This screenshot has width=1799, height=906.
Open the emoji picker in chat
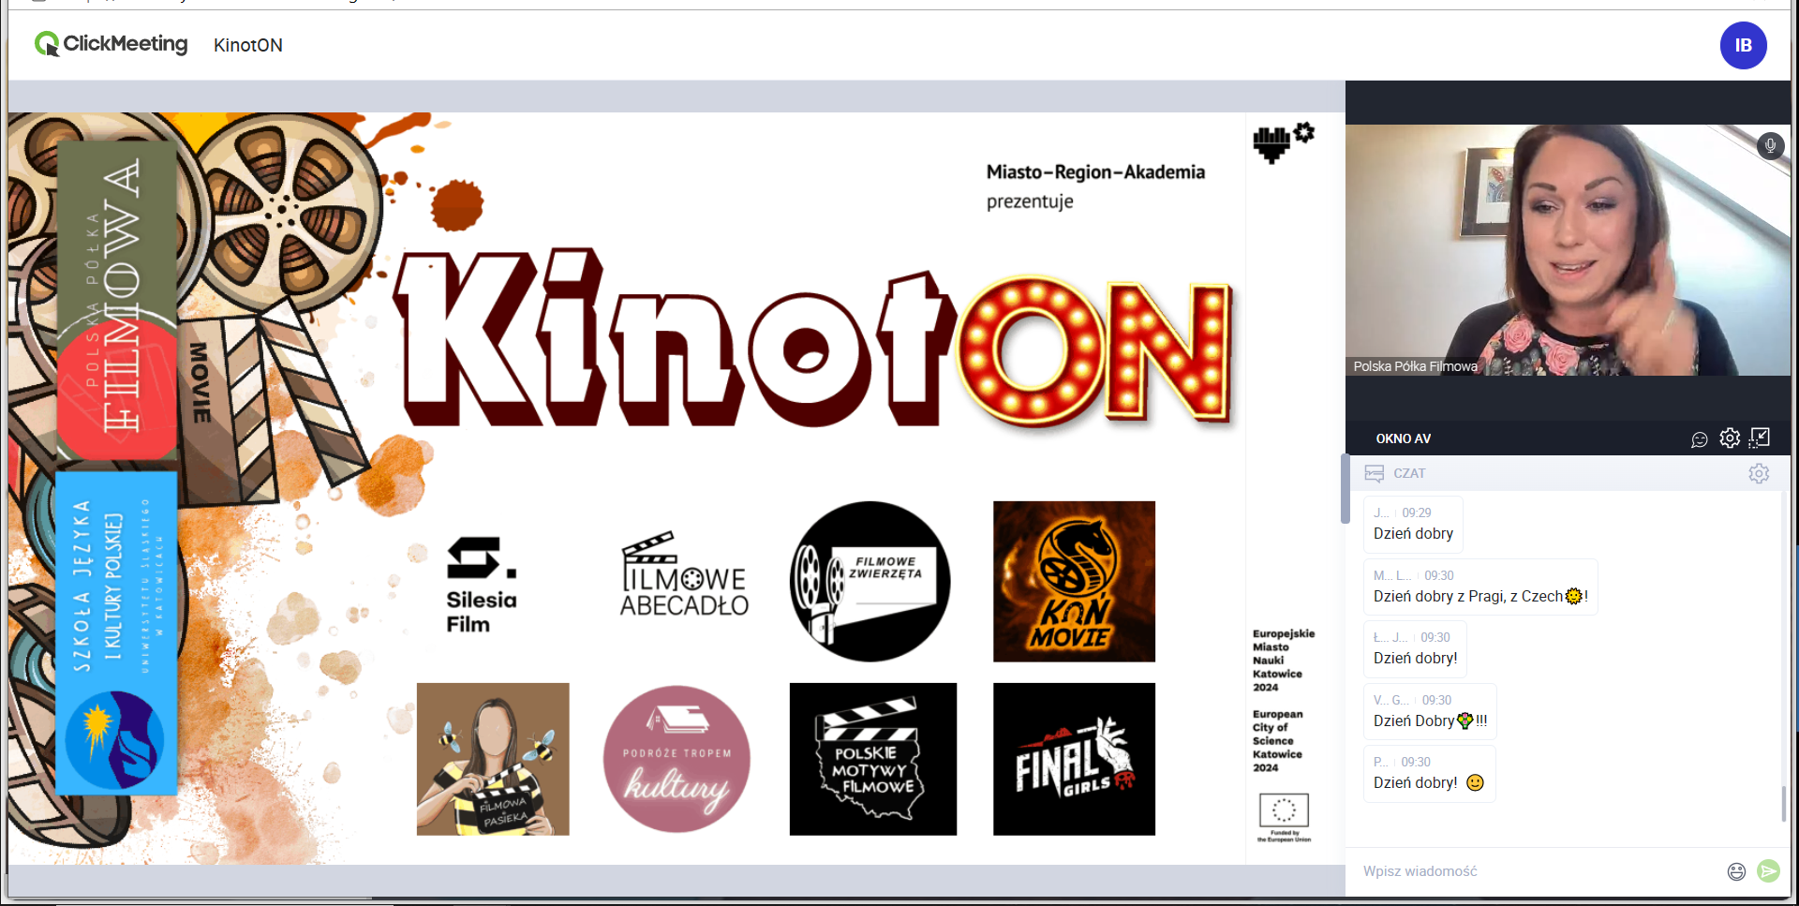(1736, 871)
